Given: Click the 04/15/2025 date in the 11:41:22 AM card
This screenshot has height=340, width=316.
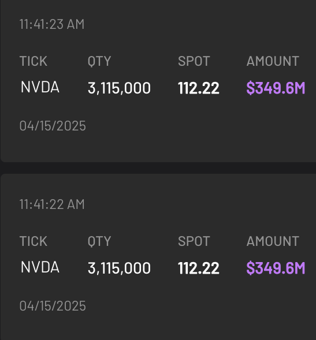Looking at the screenshot, I should coord(53,306).
